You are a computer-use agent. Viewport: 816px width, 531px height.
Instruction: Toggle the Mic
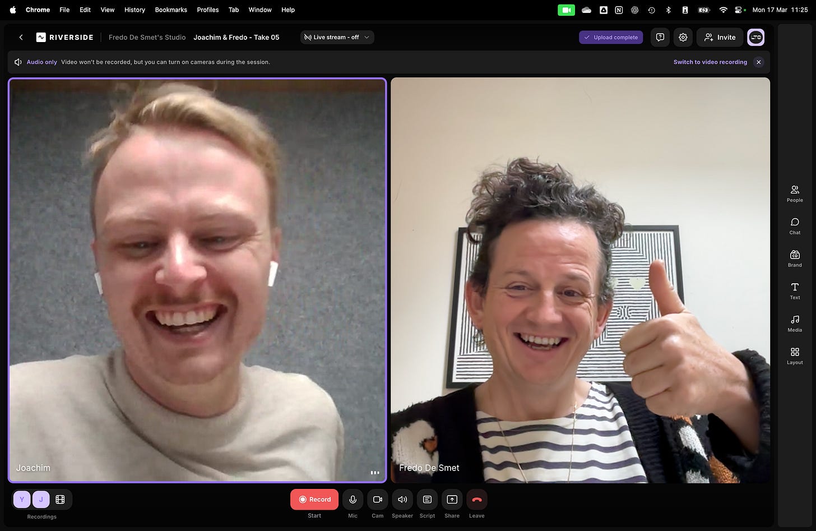point(353,499)
